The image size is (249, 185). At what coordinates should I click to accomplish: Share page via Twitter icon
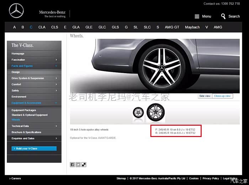tap(78, 164)
